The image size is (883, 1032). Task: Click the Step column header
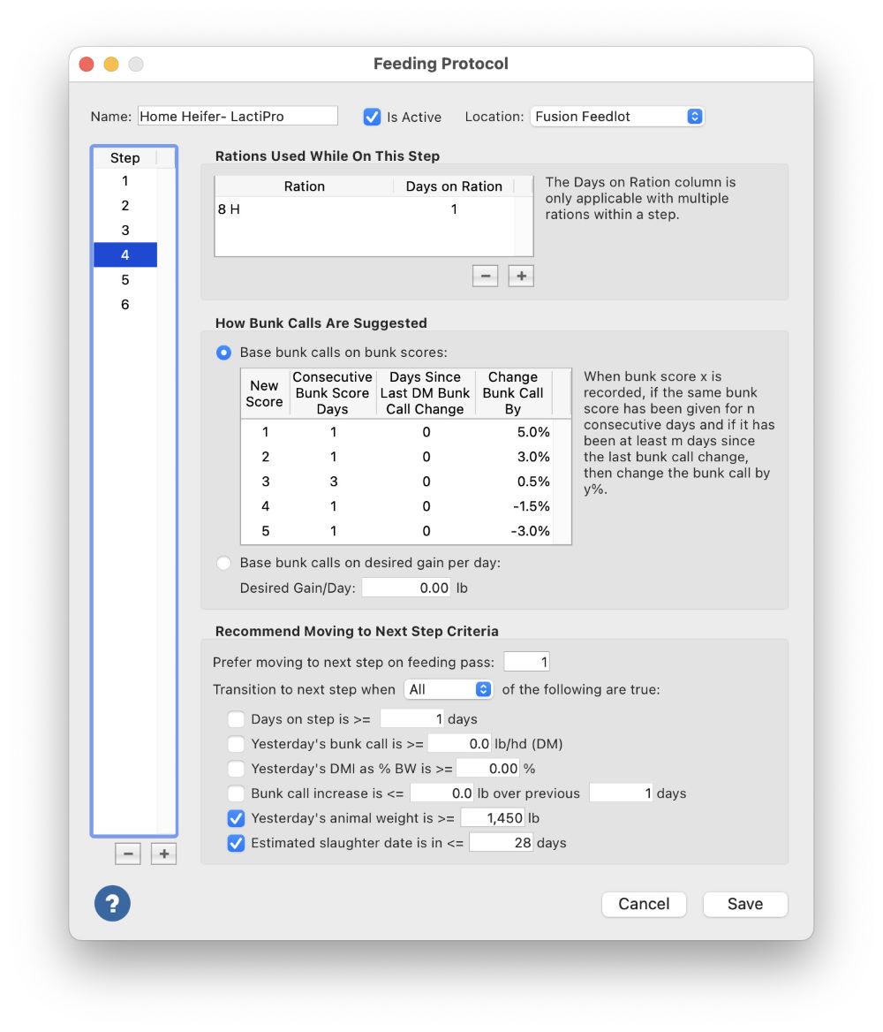pyautogui.click(x=125, y=158)
